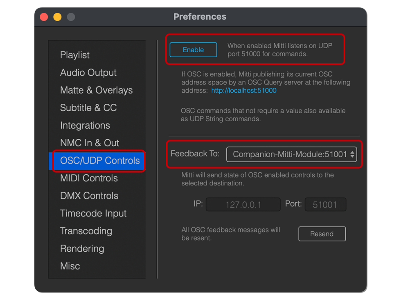Open the http://localhost:51000 link
Screen dimensions: 401x299
point(244,91)
